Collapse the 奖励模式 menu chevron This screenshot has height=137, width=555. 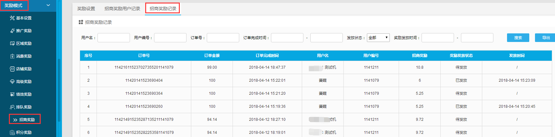coord(48,5)
